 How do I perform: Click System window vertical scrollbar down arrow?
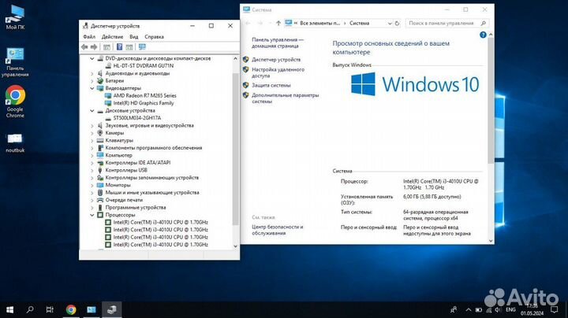[x=491, y=241]
